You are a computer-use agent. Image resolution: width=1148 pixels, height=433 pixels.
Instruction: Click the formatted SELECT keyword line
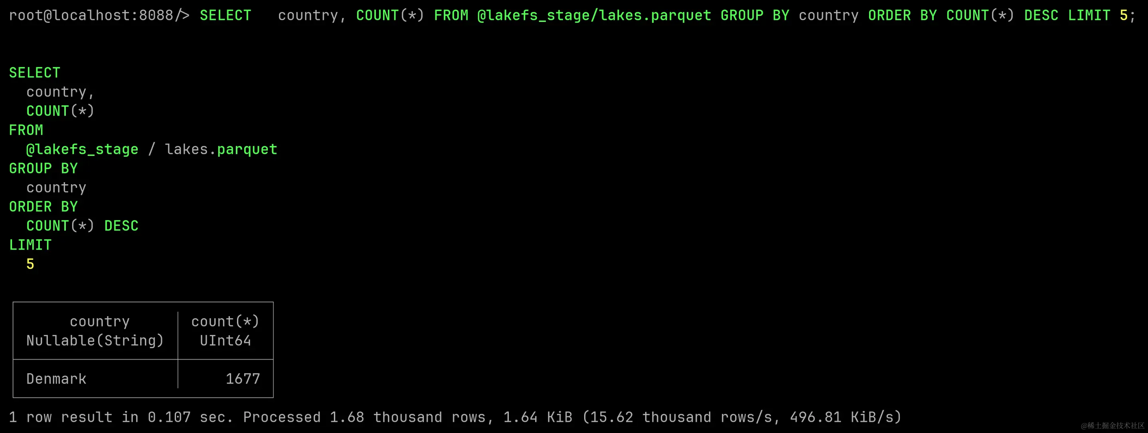pyautogui.click(x=35, y=73)
